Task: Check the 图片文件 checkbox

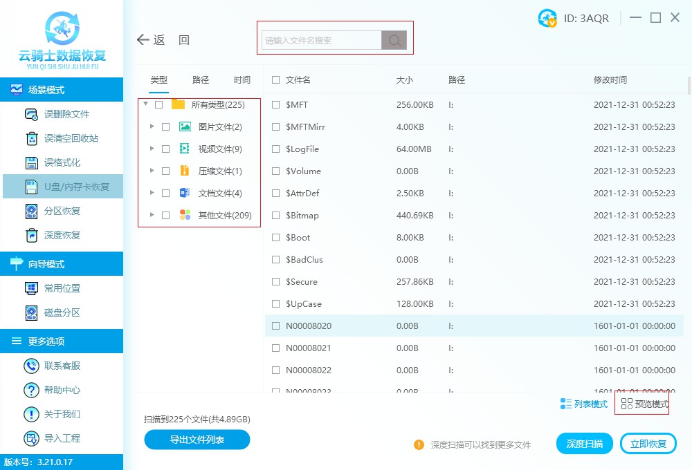Action: (x=165, y=126)
